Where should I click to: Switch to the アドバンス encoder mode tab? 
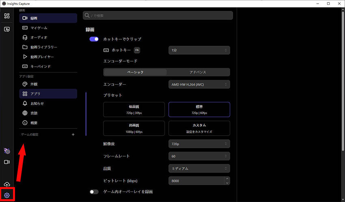pos(198,72)
